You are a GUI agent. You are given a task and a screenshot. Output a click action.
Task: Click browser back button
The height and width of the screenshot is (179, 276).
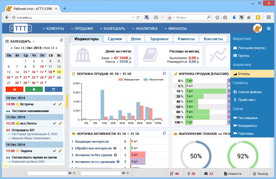pos(7,17)
